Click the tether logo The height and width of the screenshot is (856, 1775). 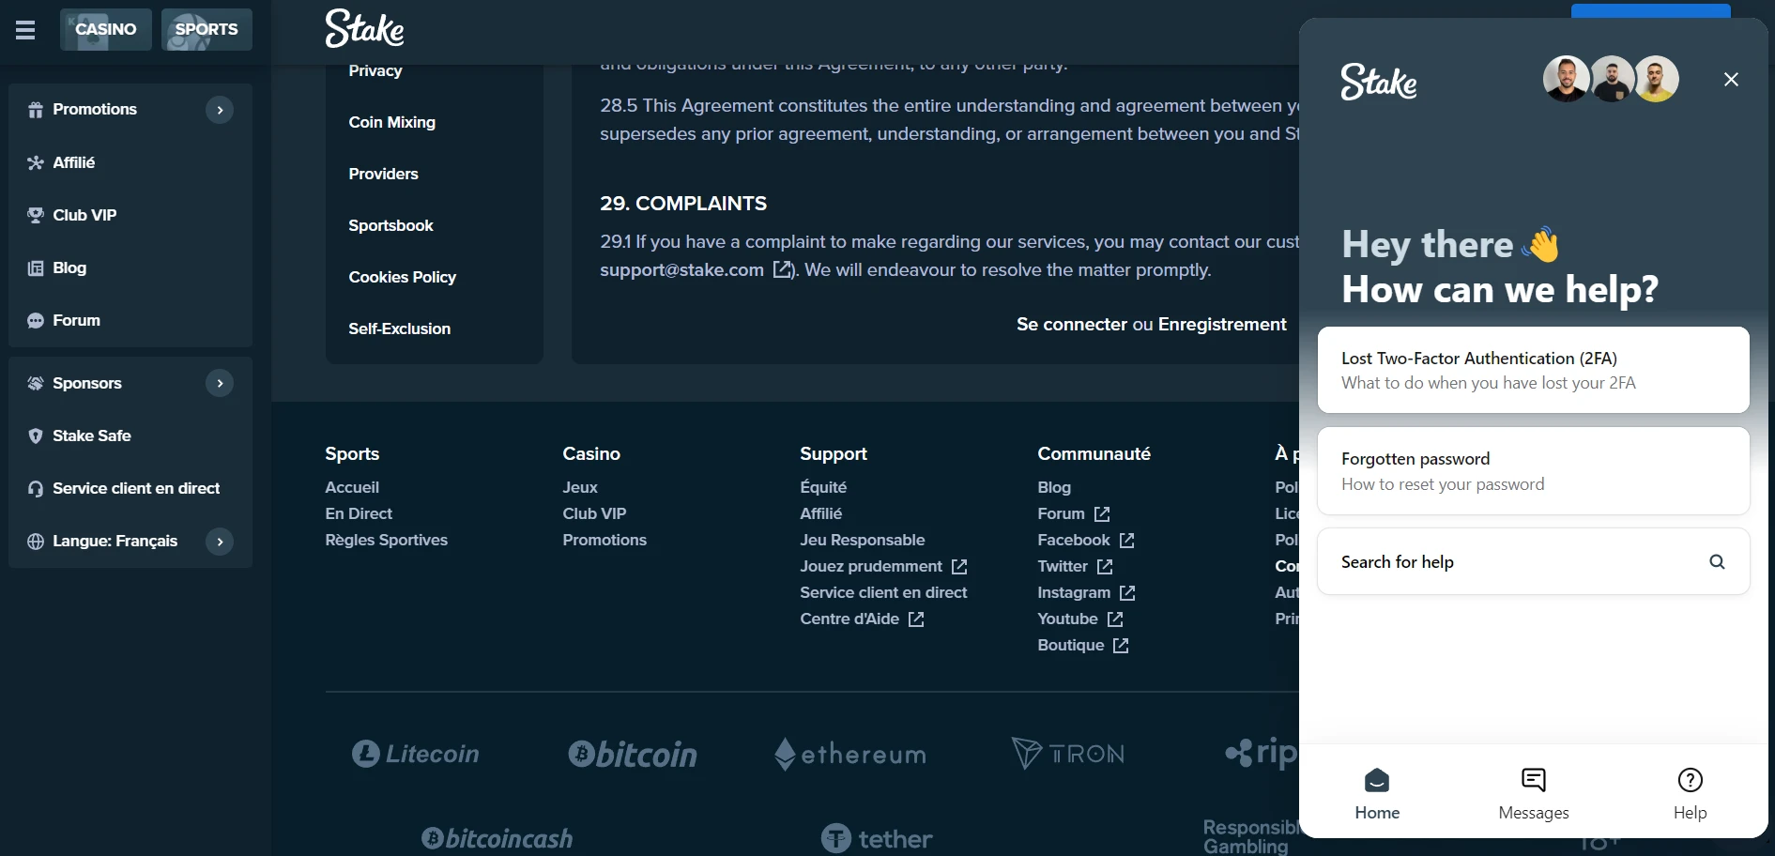pyautogui.click(x=877, y=838)
